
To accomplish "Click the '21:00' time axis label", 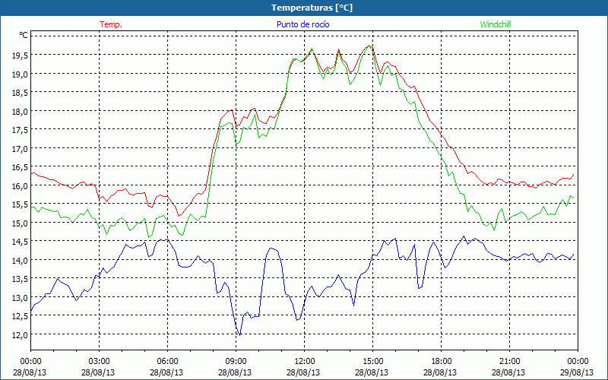I will click(x=509, y=362).
